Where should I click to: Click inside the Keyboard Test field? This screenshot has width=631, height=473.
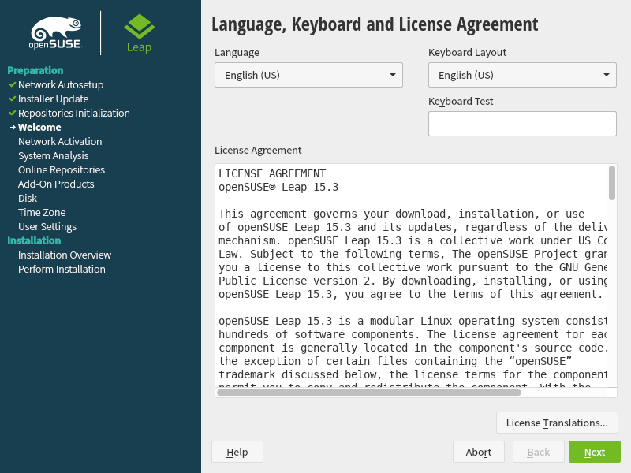(x=522, y=123)
